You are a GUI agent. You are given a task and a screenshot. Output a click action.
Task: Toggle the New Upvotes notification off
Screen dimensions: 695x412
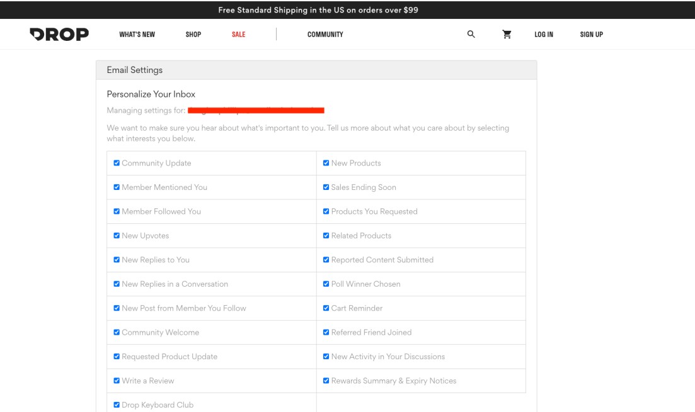(x=115, y=235)
